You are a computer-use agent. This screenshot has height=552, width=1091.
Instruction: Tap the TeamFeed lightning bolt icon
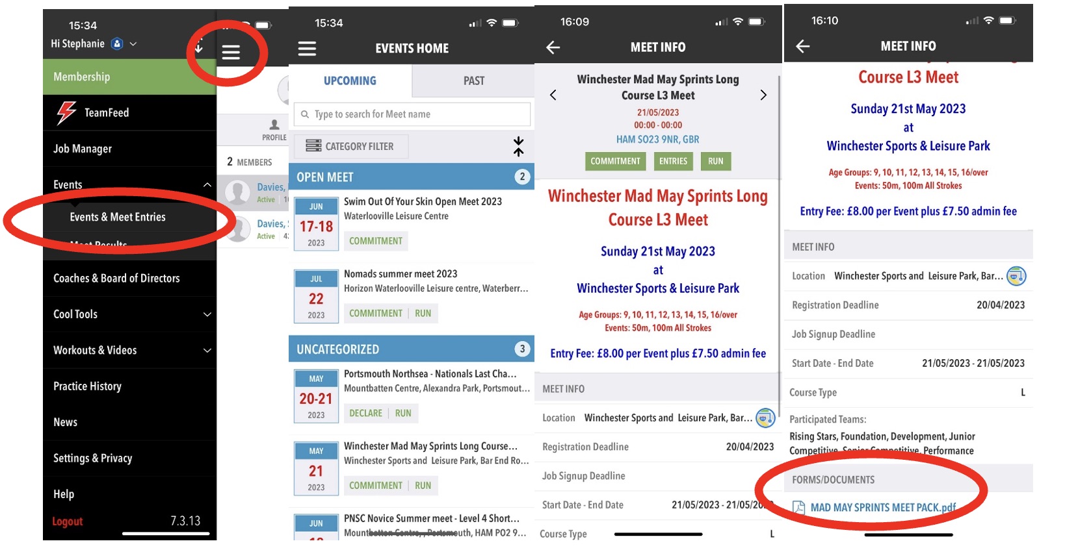pos(66,112)
